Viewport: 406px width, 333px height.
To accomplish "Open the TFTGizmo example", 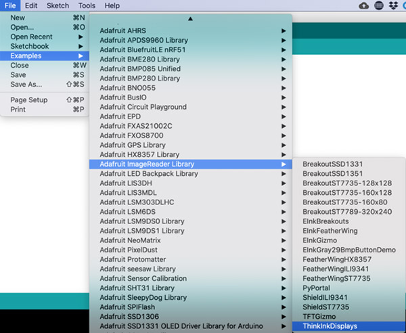I will (x=349, y=317).
